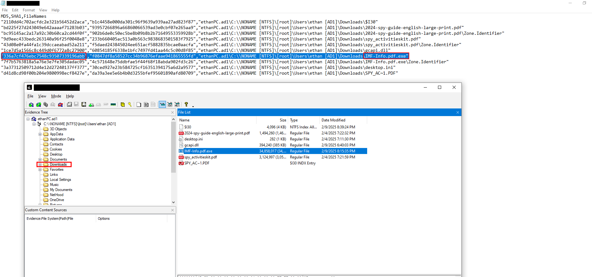This screenshot has width=592, height=277.
Task: Click the Remove All Evidence Items icon
Action: click(60, 105)
